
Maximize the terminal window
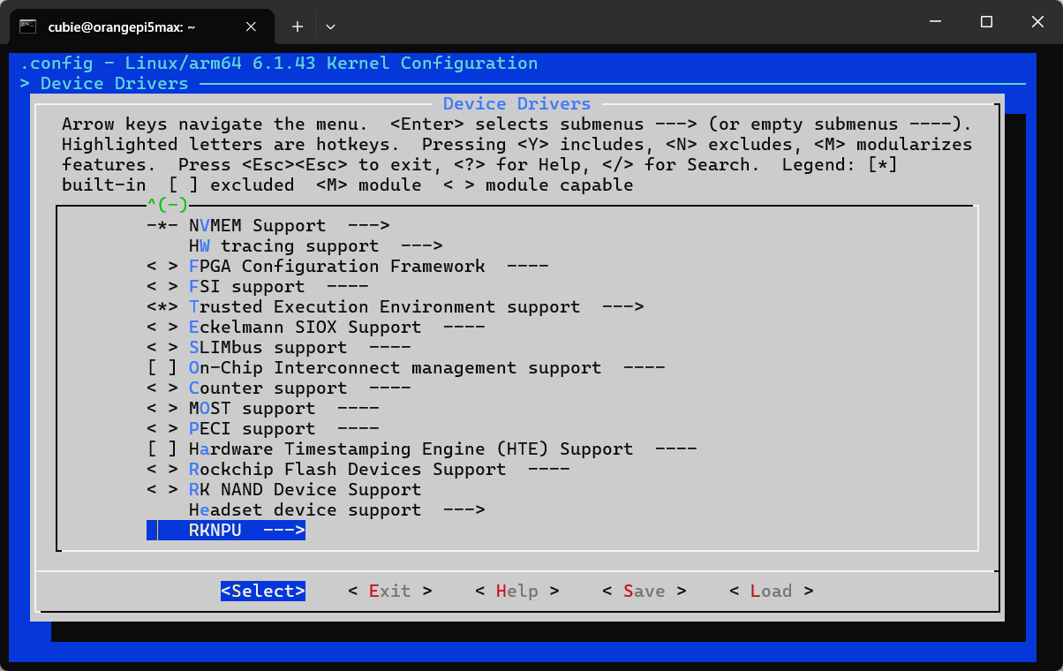coord(986,22)
